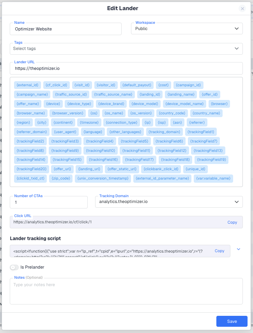Click into the Notes text area
The width and height of the screenshot is (253, 333).
(x=126, y=291)
